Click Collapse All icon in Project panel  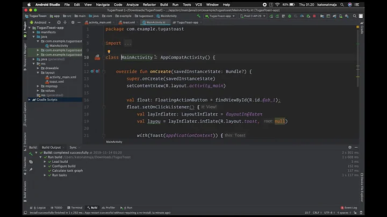pos(65,23)
